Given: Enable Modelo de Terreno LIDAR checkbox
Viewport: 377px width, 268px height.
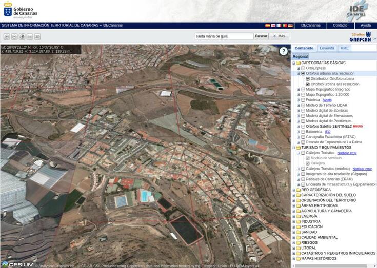Looking at the screenshot, I should click(x=303, y=105).
